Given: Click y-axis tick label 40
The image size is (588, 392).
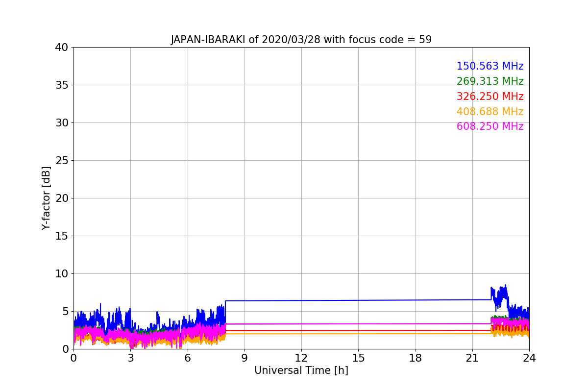Looking at the screenshot, I should [62, 48].
